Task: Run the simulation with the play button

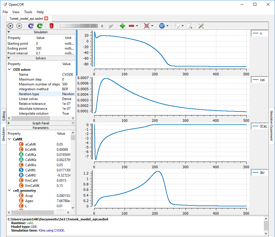Action: 10,26
